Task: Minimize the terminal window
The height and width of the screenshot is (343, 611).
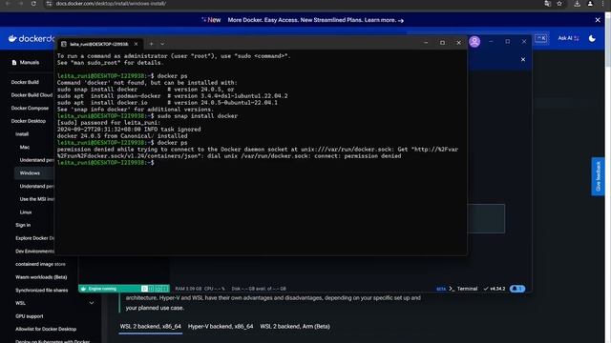Action: 426,43
